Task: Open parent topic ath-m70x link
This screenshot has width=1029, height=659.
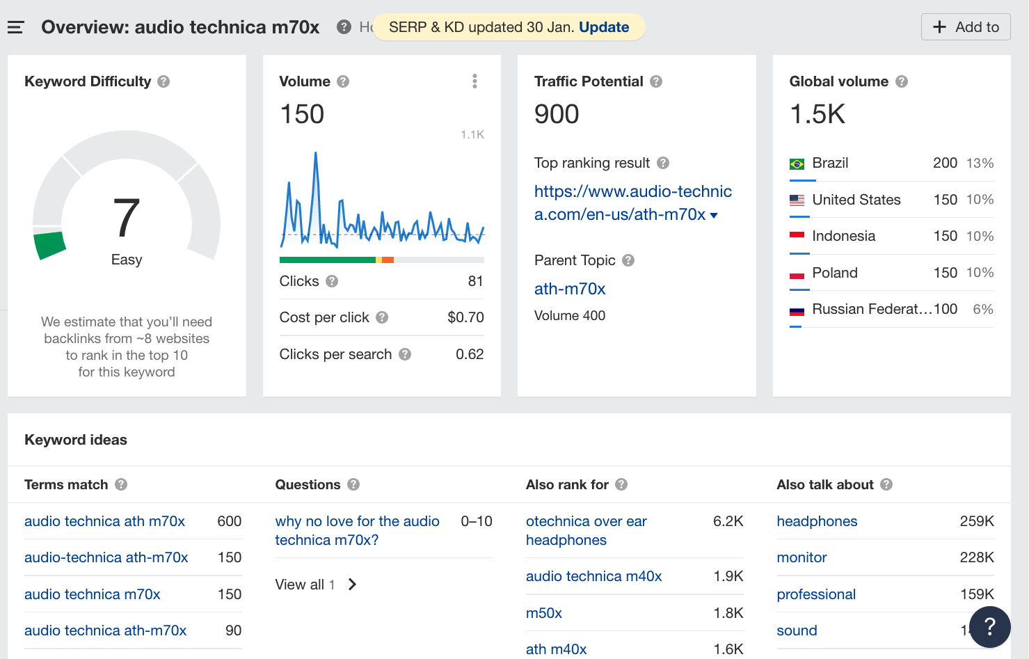Action: click(570, 289)
